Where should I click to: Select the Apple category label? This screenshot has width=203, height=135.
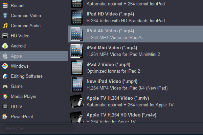pos(16,56)
